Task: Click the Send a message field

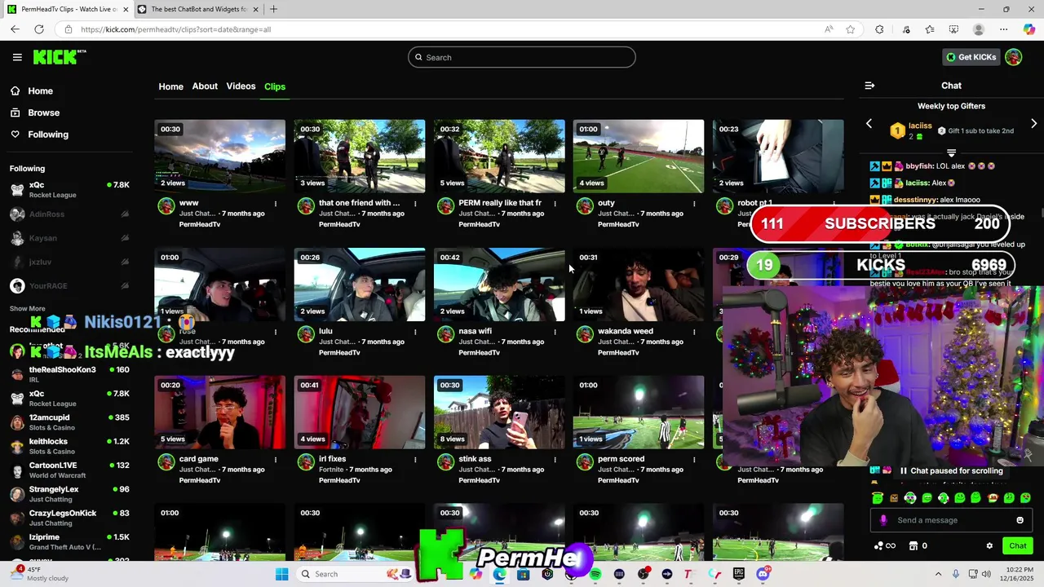Action: (x=951, y=520)
